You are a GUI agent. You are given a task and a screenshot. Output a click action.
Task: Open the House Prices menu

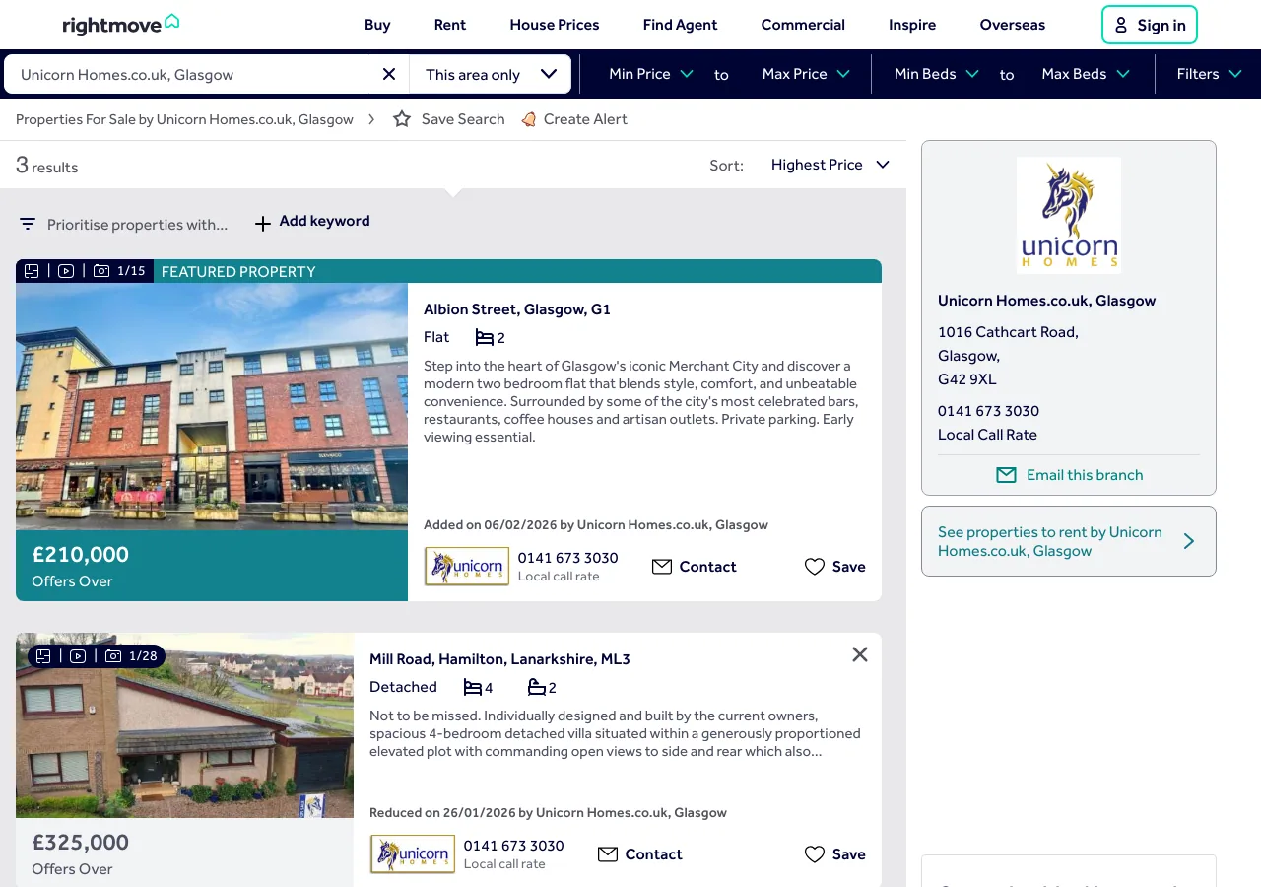tap(554, 25)
